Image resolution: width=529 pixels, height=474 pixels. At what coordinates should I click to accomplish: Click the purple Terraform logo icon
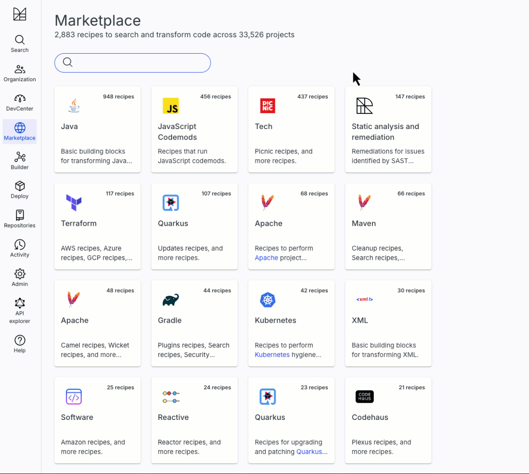click(74, 203)
